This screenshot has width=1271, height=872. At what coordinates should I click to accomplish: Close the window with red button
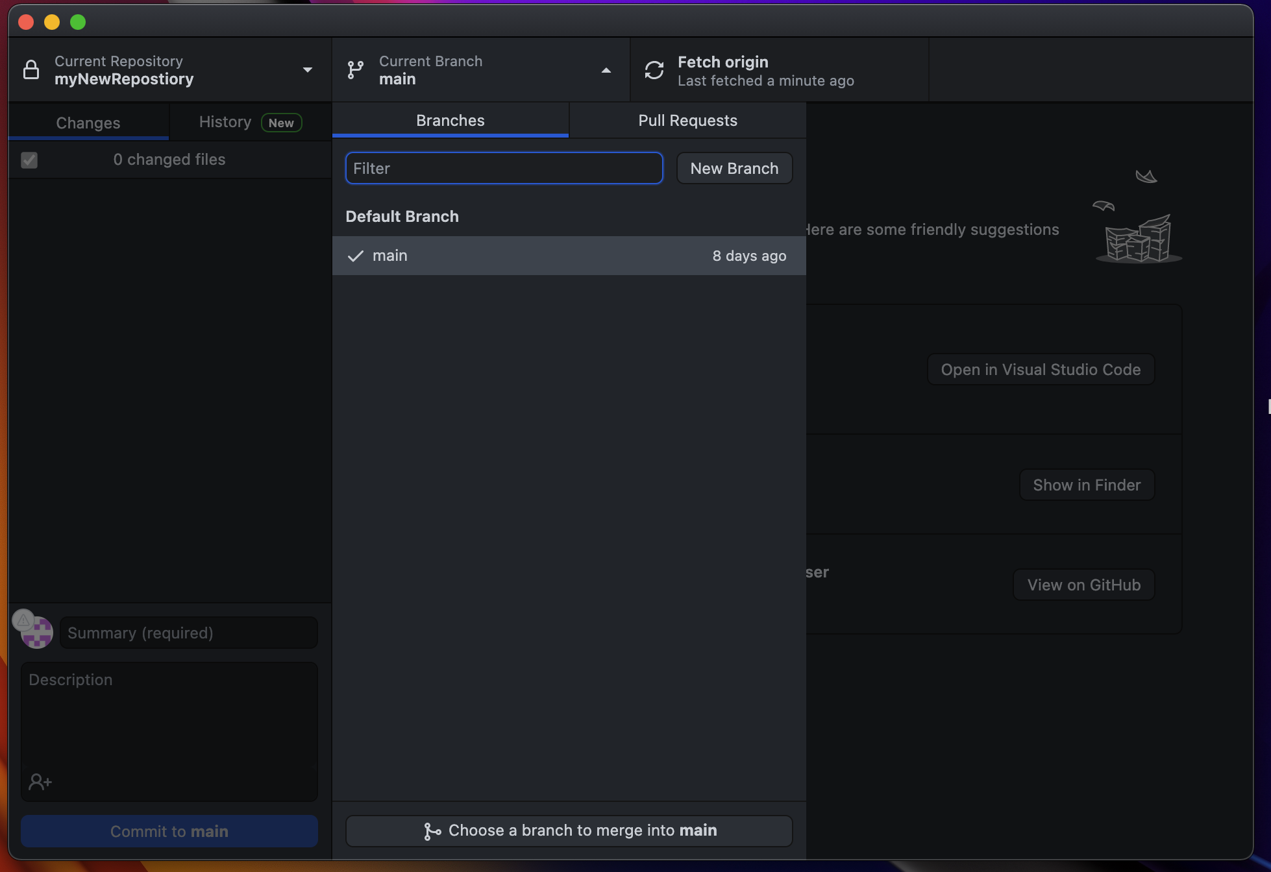coord(26,22)
